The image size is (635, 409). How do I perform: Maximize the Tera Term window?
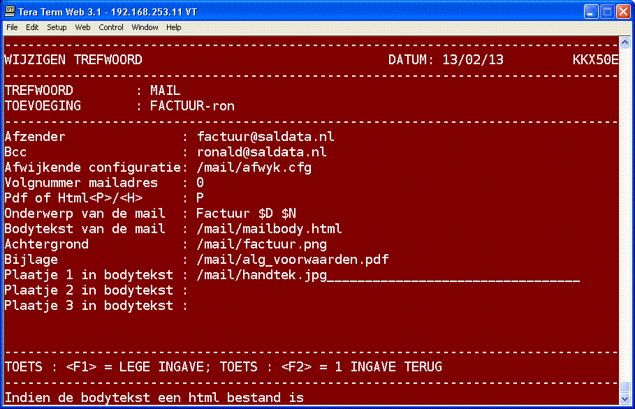tap(607, 11)
